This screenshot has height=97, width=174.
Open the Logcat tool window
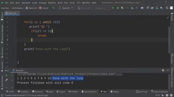point(61,92)
